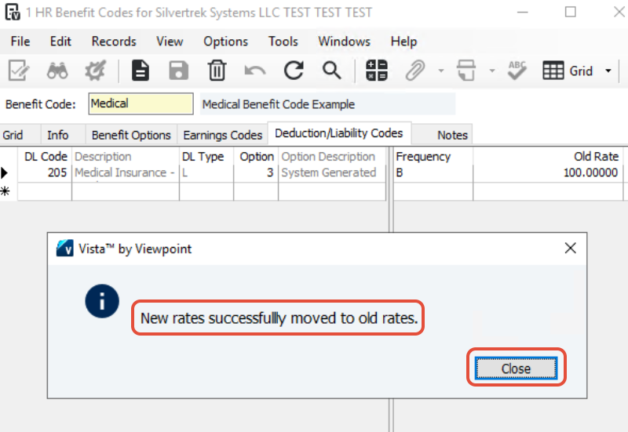Click the Close button in dialog
Screen dimensions: 628x432
(516, 368)
